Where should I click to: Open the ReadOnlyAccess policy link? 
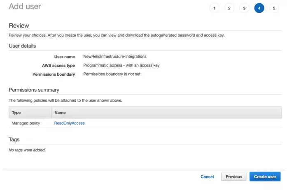[x=69, y=123]
